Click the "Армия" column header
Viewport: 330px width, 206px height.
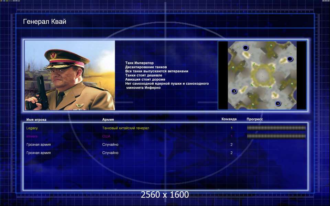(108, 119)
